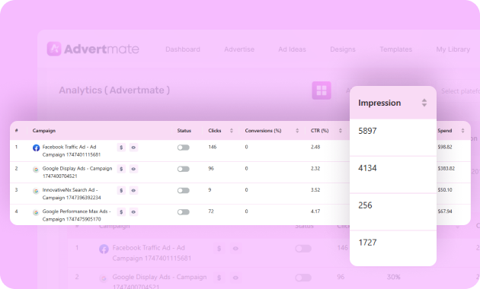Sort by Impression column arrows
Viewport: 480px width, 289px height.
click(424, 103)
